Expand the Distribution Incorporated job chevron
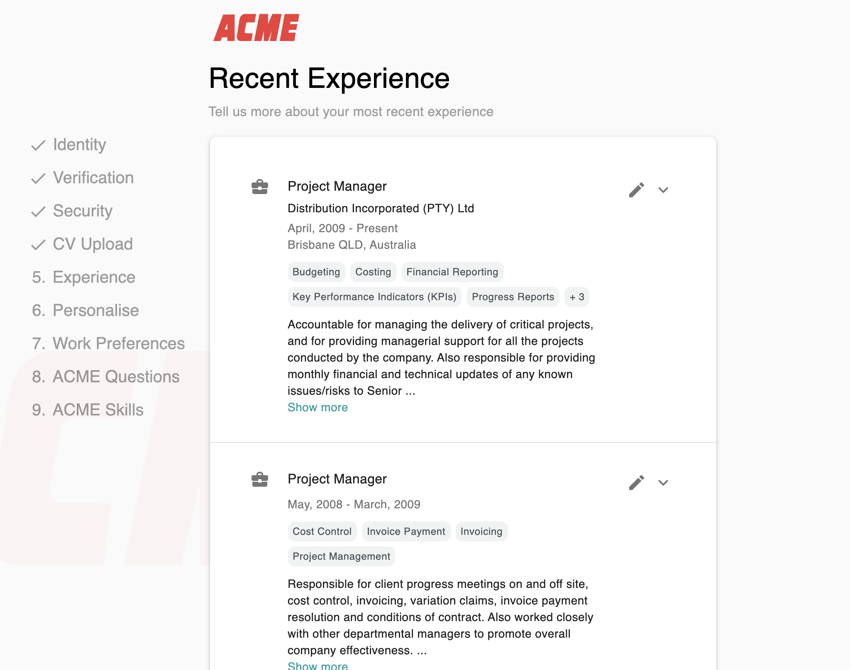The image size is (850, 670). (663, 190)
